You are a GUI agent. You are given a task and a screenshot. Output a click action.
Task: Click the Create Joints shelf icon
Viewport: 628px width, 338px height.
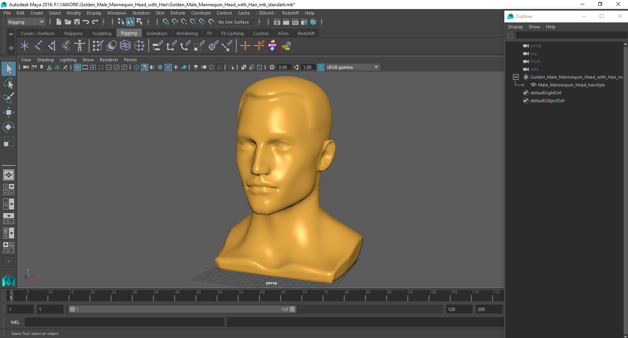click(x=38, y=46)
